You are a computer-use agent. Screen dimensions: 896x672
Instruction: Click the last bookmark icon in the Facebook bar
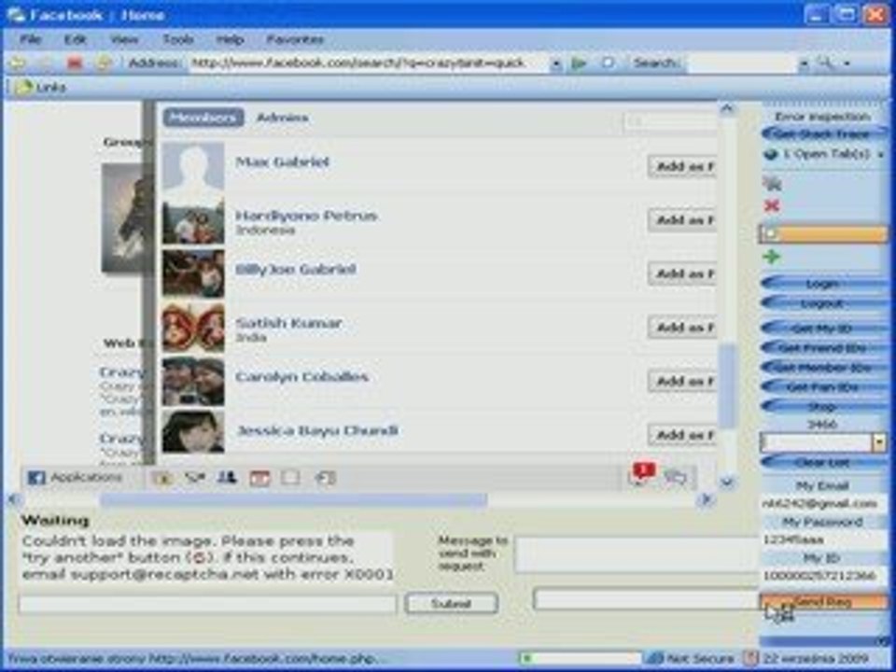[x=325, y=478]
